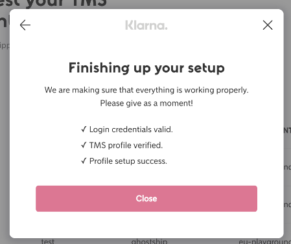The width and height of the screenshot is (291, 244).
Task: Click the white space below the Close button
Action: click(146, 225)
